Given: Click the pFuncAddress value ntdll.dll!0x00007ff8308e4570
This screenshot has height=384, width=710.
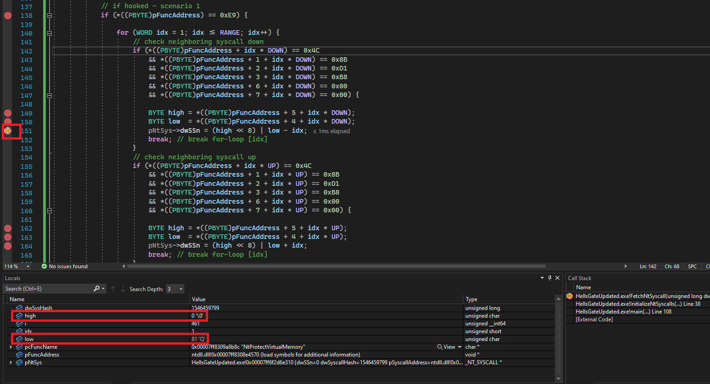Looking at the screenshot, I should tap(276, 355).
